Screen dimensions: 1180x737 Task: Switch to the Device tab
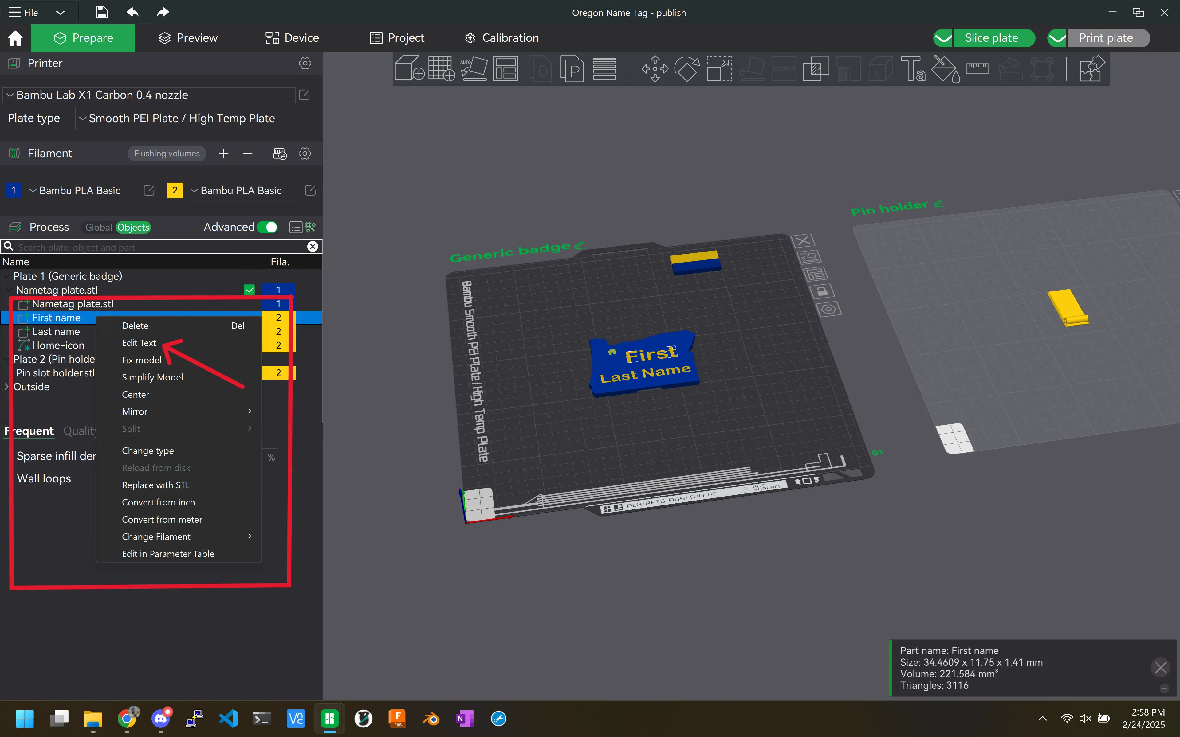click(x=292, y=38)
